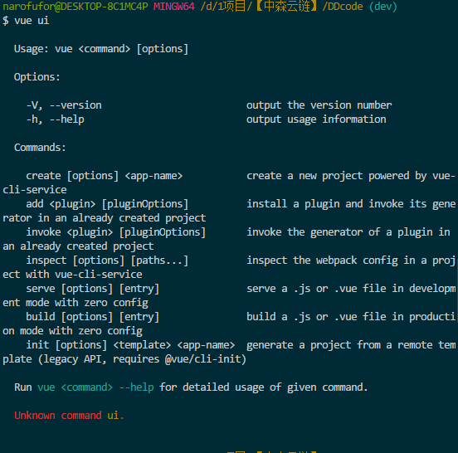This screenshot has width=458, height=453.
Task: Click the 'Commands:' heading
Action: click(x=40, y=148)
